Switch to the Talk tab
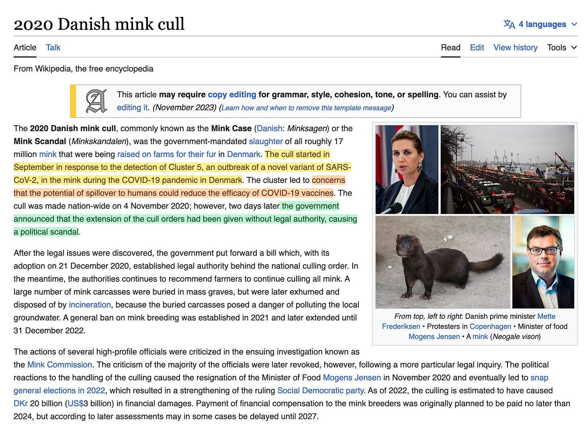Screen dimensions: 585x433 coord(53,47)
